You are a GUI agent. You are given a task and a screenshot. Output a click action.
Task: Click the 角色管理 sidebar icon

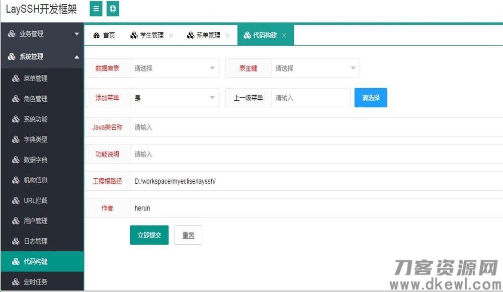(x=16, y=99)
